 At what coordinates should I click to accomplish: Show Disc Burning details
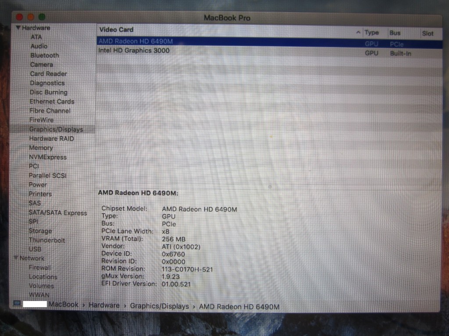tap(48, 92)
